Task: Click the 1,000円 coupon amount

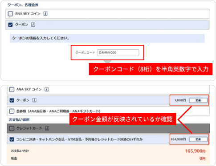Action: (x=180, y=100)
